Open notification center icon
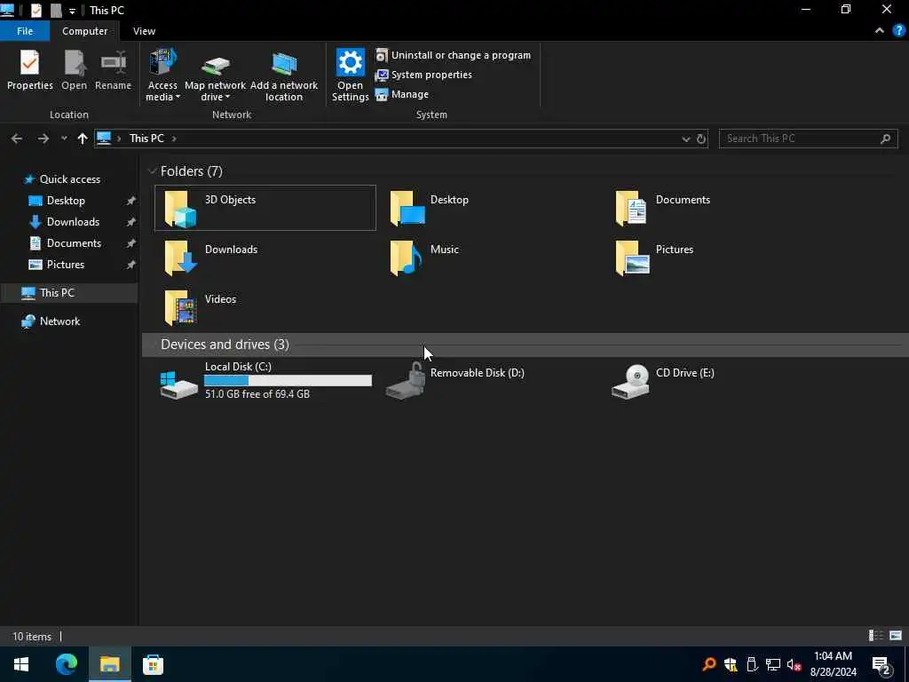This screenshot has height=682, width=909. pyautogui.click(x=881, y=664)
